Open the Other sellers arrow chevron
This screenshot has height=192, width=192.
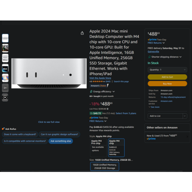point(187,137)
